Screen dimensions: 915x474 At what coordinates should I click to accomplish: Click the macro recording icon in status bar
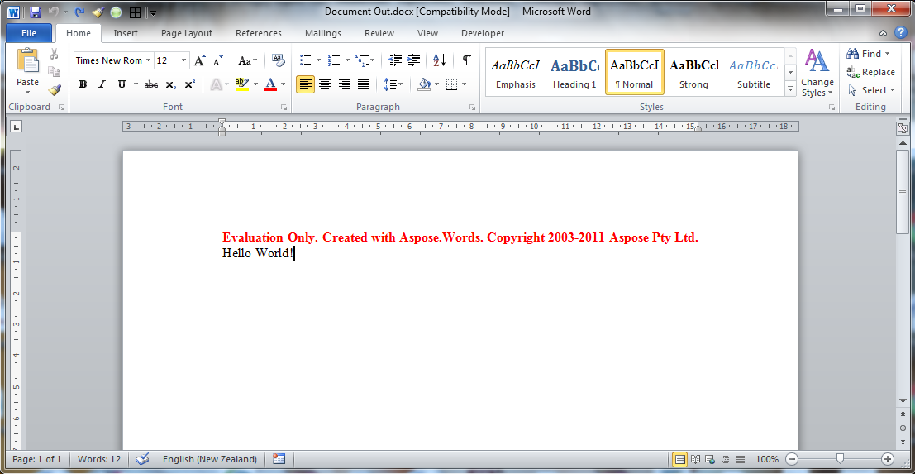pos(279,459)
